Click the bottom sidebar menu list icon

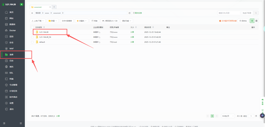click(21, 123)
